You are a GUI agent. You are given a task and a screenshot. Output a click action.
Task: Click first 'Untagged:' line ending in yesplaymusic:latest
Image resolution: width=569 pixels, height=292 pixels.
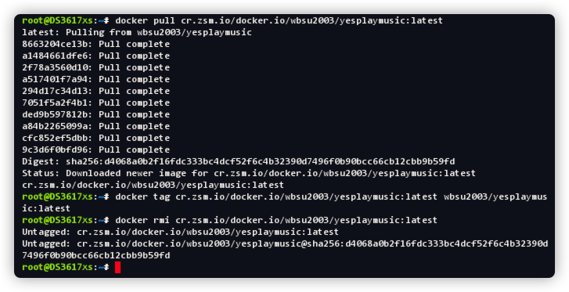pyautogui.click(x=180, y=232)
